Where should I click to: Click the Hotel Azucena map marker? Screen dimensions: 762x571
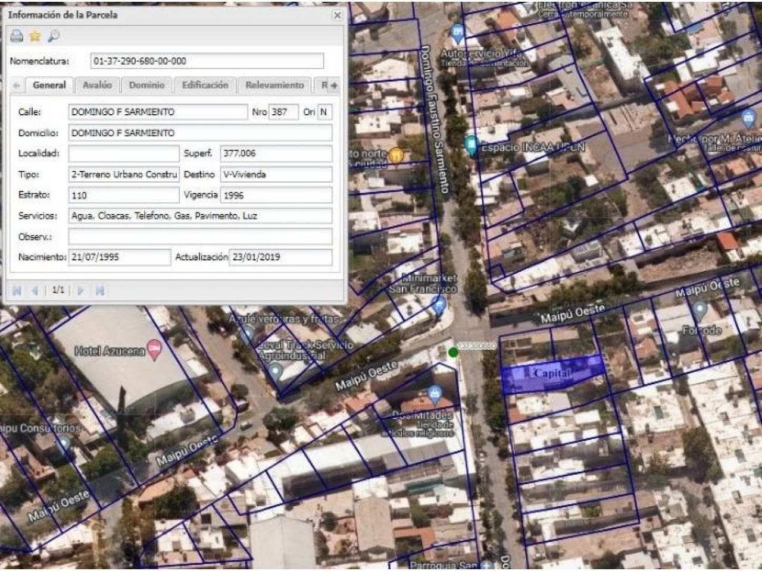154,350
